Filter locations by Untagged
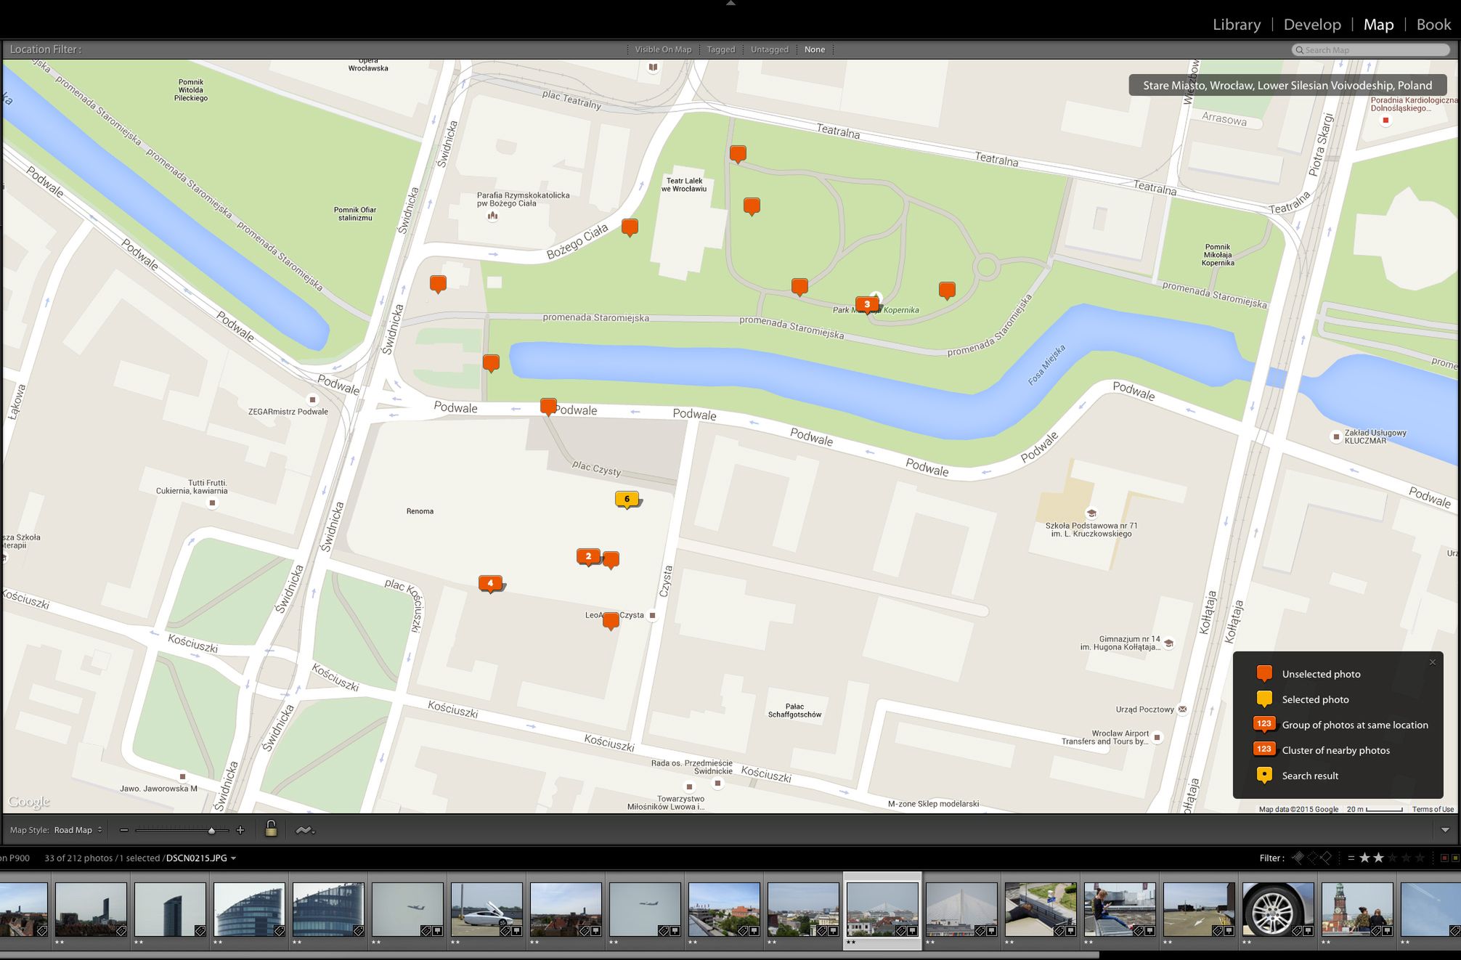1461x960 pixels. (x=770, y=49)
